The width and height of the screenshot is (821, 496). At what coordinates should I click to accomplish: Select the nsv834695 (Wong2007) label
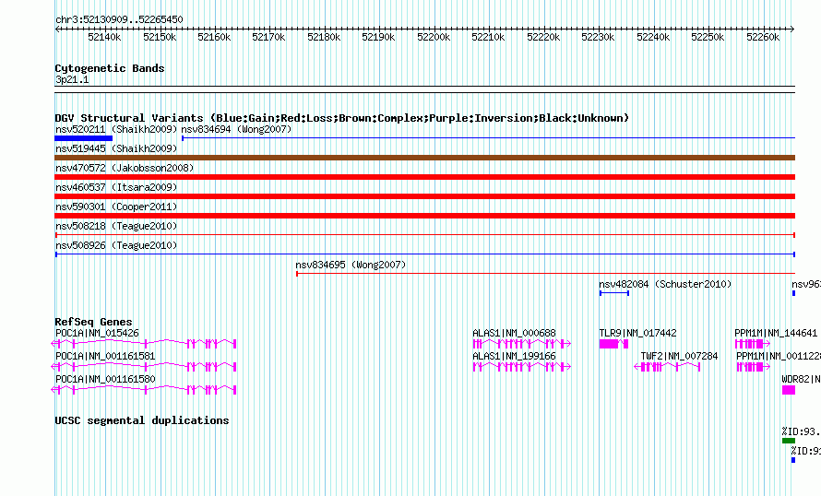pyautogui.click(x=351, y=265)
